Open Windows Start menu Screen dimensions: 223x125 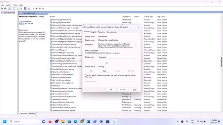pos(5,122)
